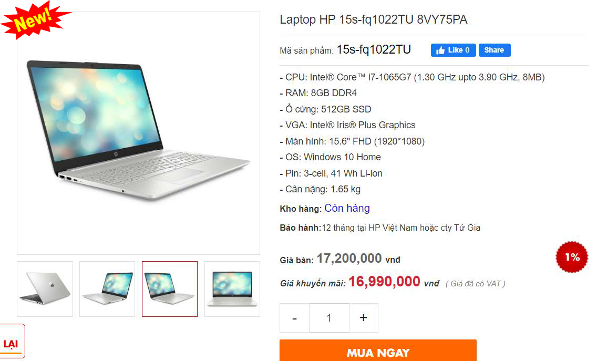
Task: Click the main HP laptop product image
Action: tap(138, 133)
